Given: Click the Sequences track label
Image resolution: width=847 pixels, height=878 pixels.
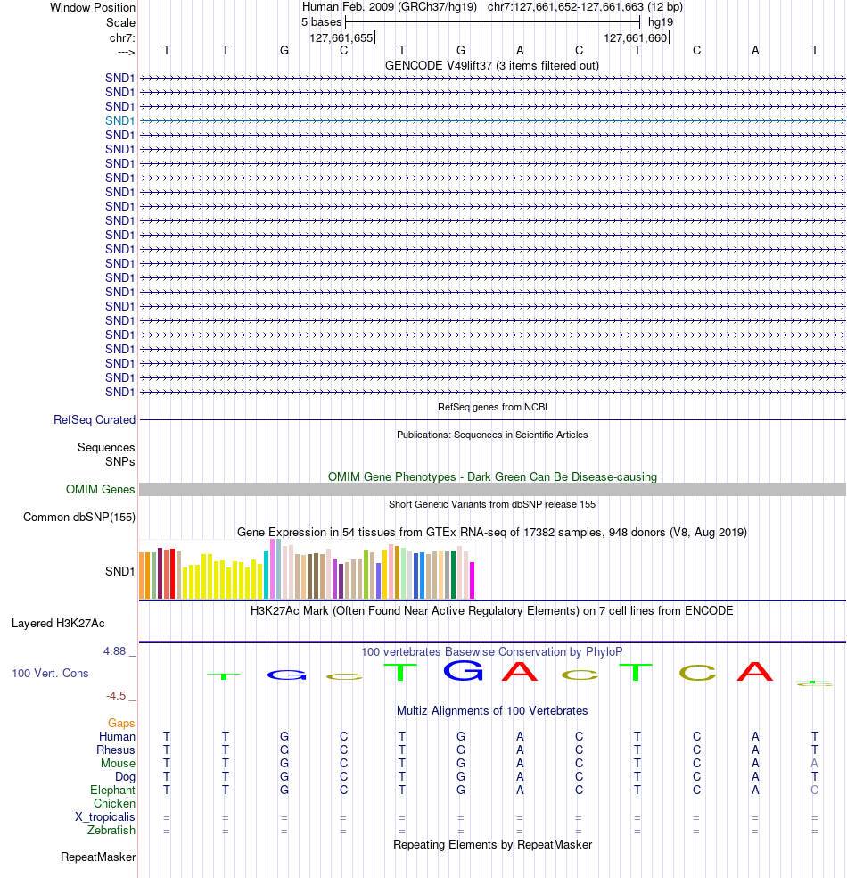Looking at the screenshot, I should click(106, 447).
